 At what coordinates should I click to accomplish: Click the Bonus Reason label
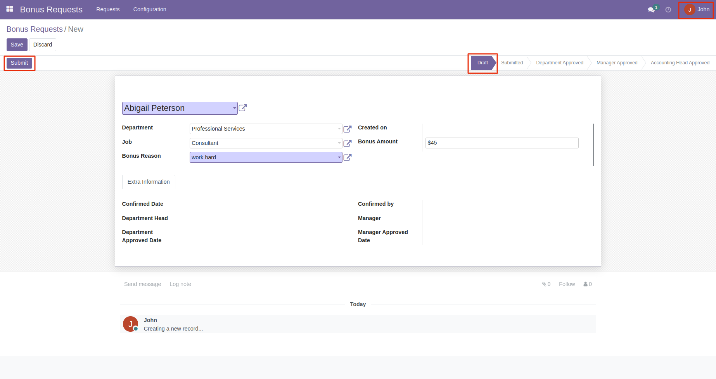click(141, 156)
